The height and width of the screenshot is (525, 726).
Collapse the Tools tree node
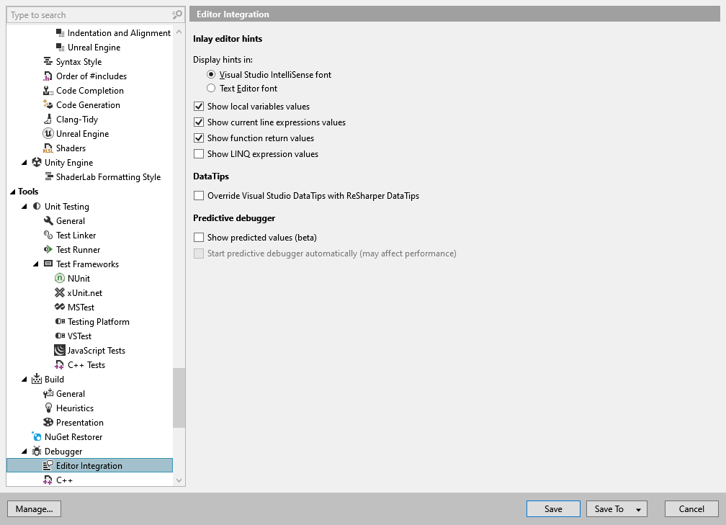12,191
